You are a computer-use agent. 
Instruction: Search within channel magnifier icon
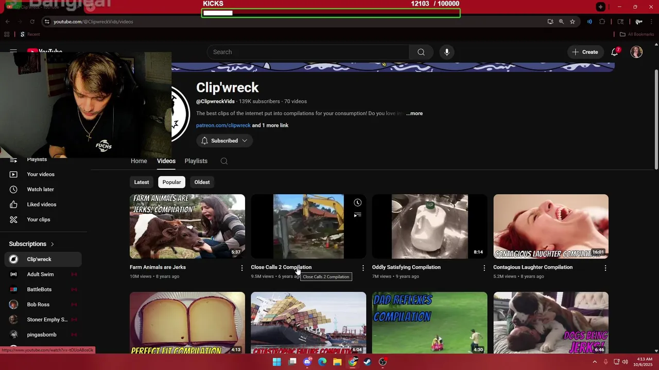(224, 161)
